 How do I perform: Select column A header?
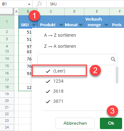click(x=16, y=11)
